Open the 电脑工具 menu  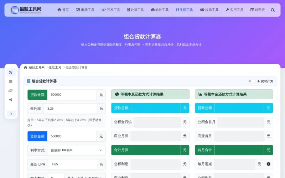click(85, 10)
